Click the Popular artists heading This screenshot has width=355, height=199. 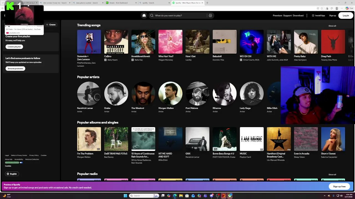[88, 77]
